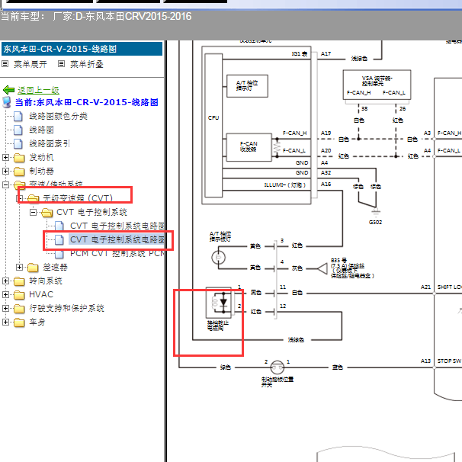Click the document icon of the unselected CVT 电子控制系统电路图
Image resolution: width=462 pixels, height=462 pixels.
[x=59, y=226]
